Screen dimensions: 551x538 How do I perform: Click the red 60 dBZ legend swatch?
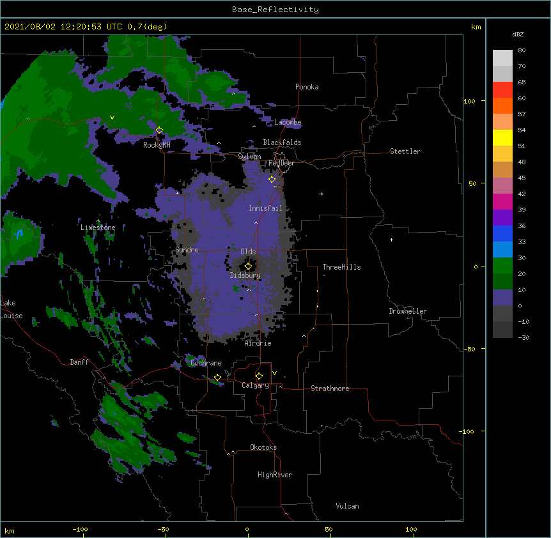pyautogui.click(x=502, y=90)
